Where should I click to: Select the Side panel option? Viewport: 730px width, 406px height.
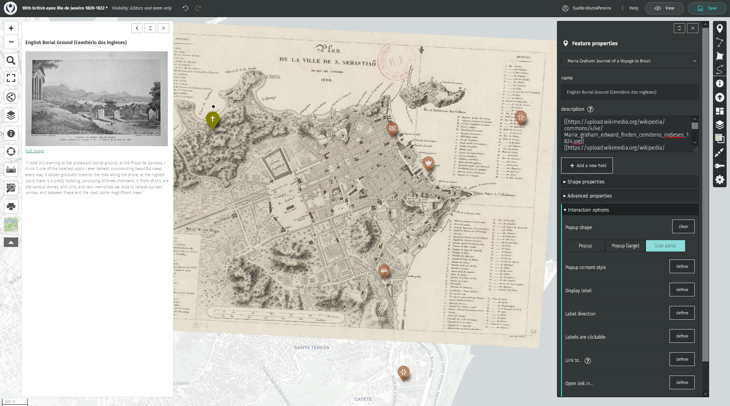[665, 246]
